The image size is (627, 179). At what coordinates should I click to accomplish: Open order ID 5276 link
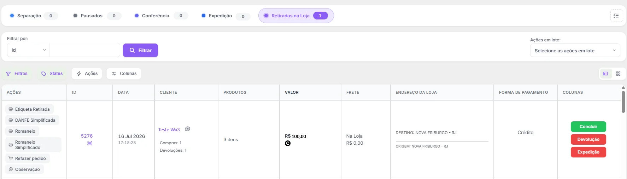(87, 136)
